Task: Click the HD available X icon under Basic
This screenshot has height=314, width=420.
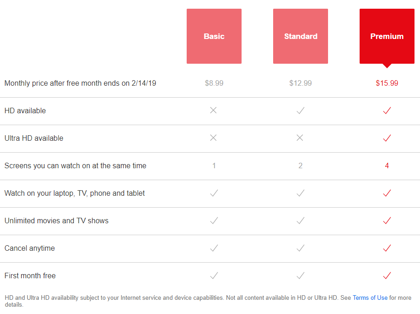Action: (x=214, y=110)
